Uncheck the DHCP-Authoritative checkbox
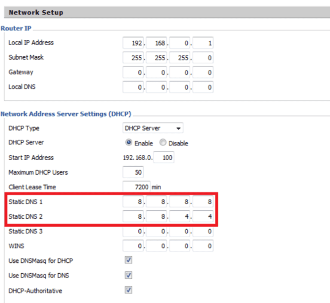330x303 pixels. point(128,290)
